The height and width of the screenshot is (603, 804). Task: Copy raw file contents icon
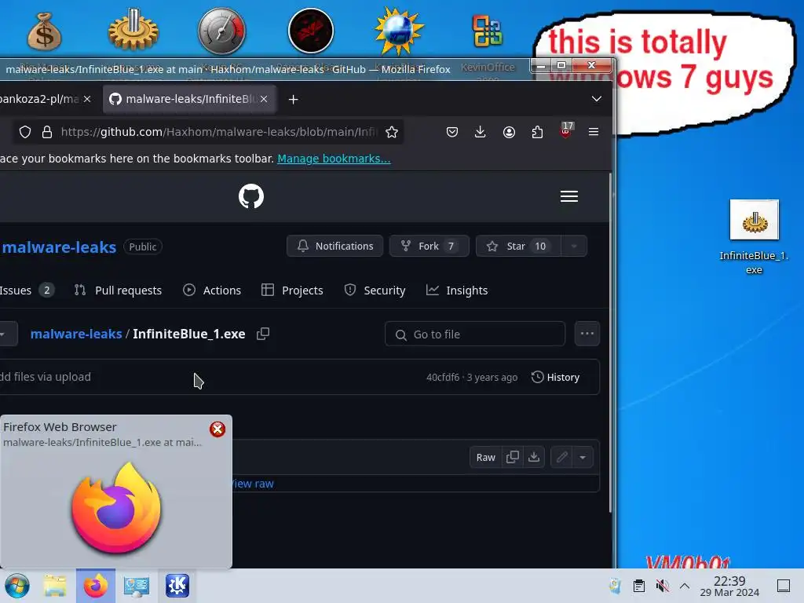pos(512,457)
